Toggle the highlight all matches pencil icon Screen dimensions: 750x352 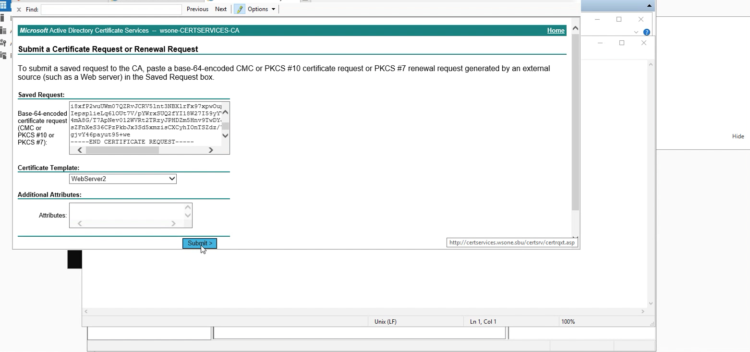point(239,9)
